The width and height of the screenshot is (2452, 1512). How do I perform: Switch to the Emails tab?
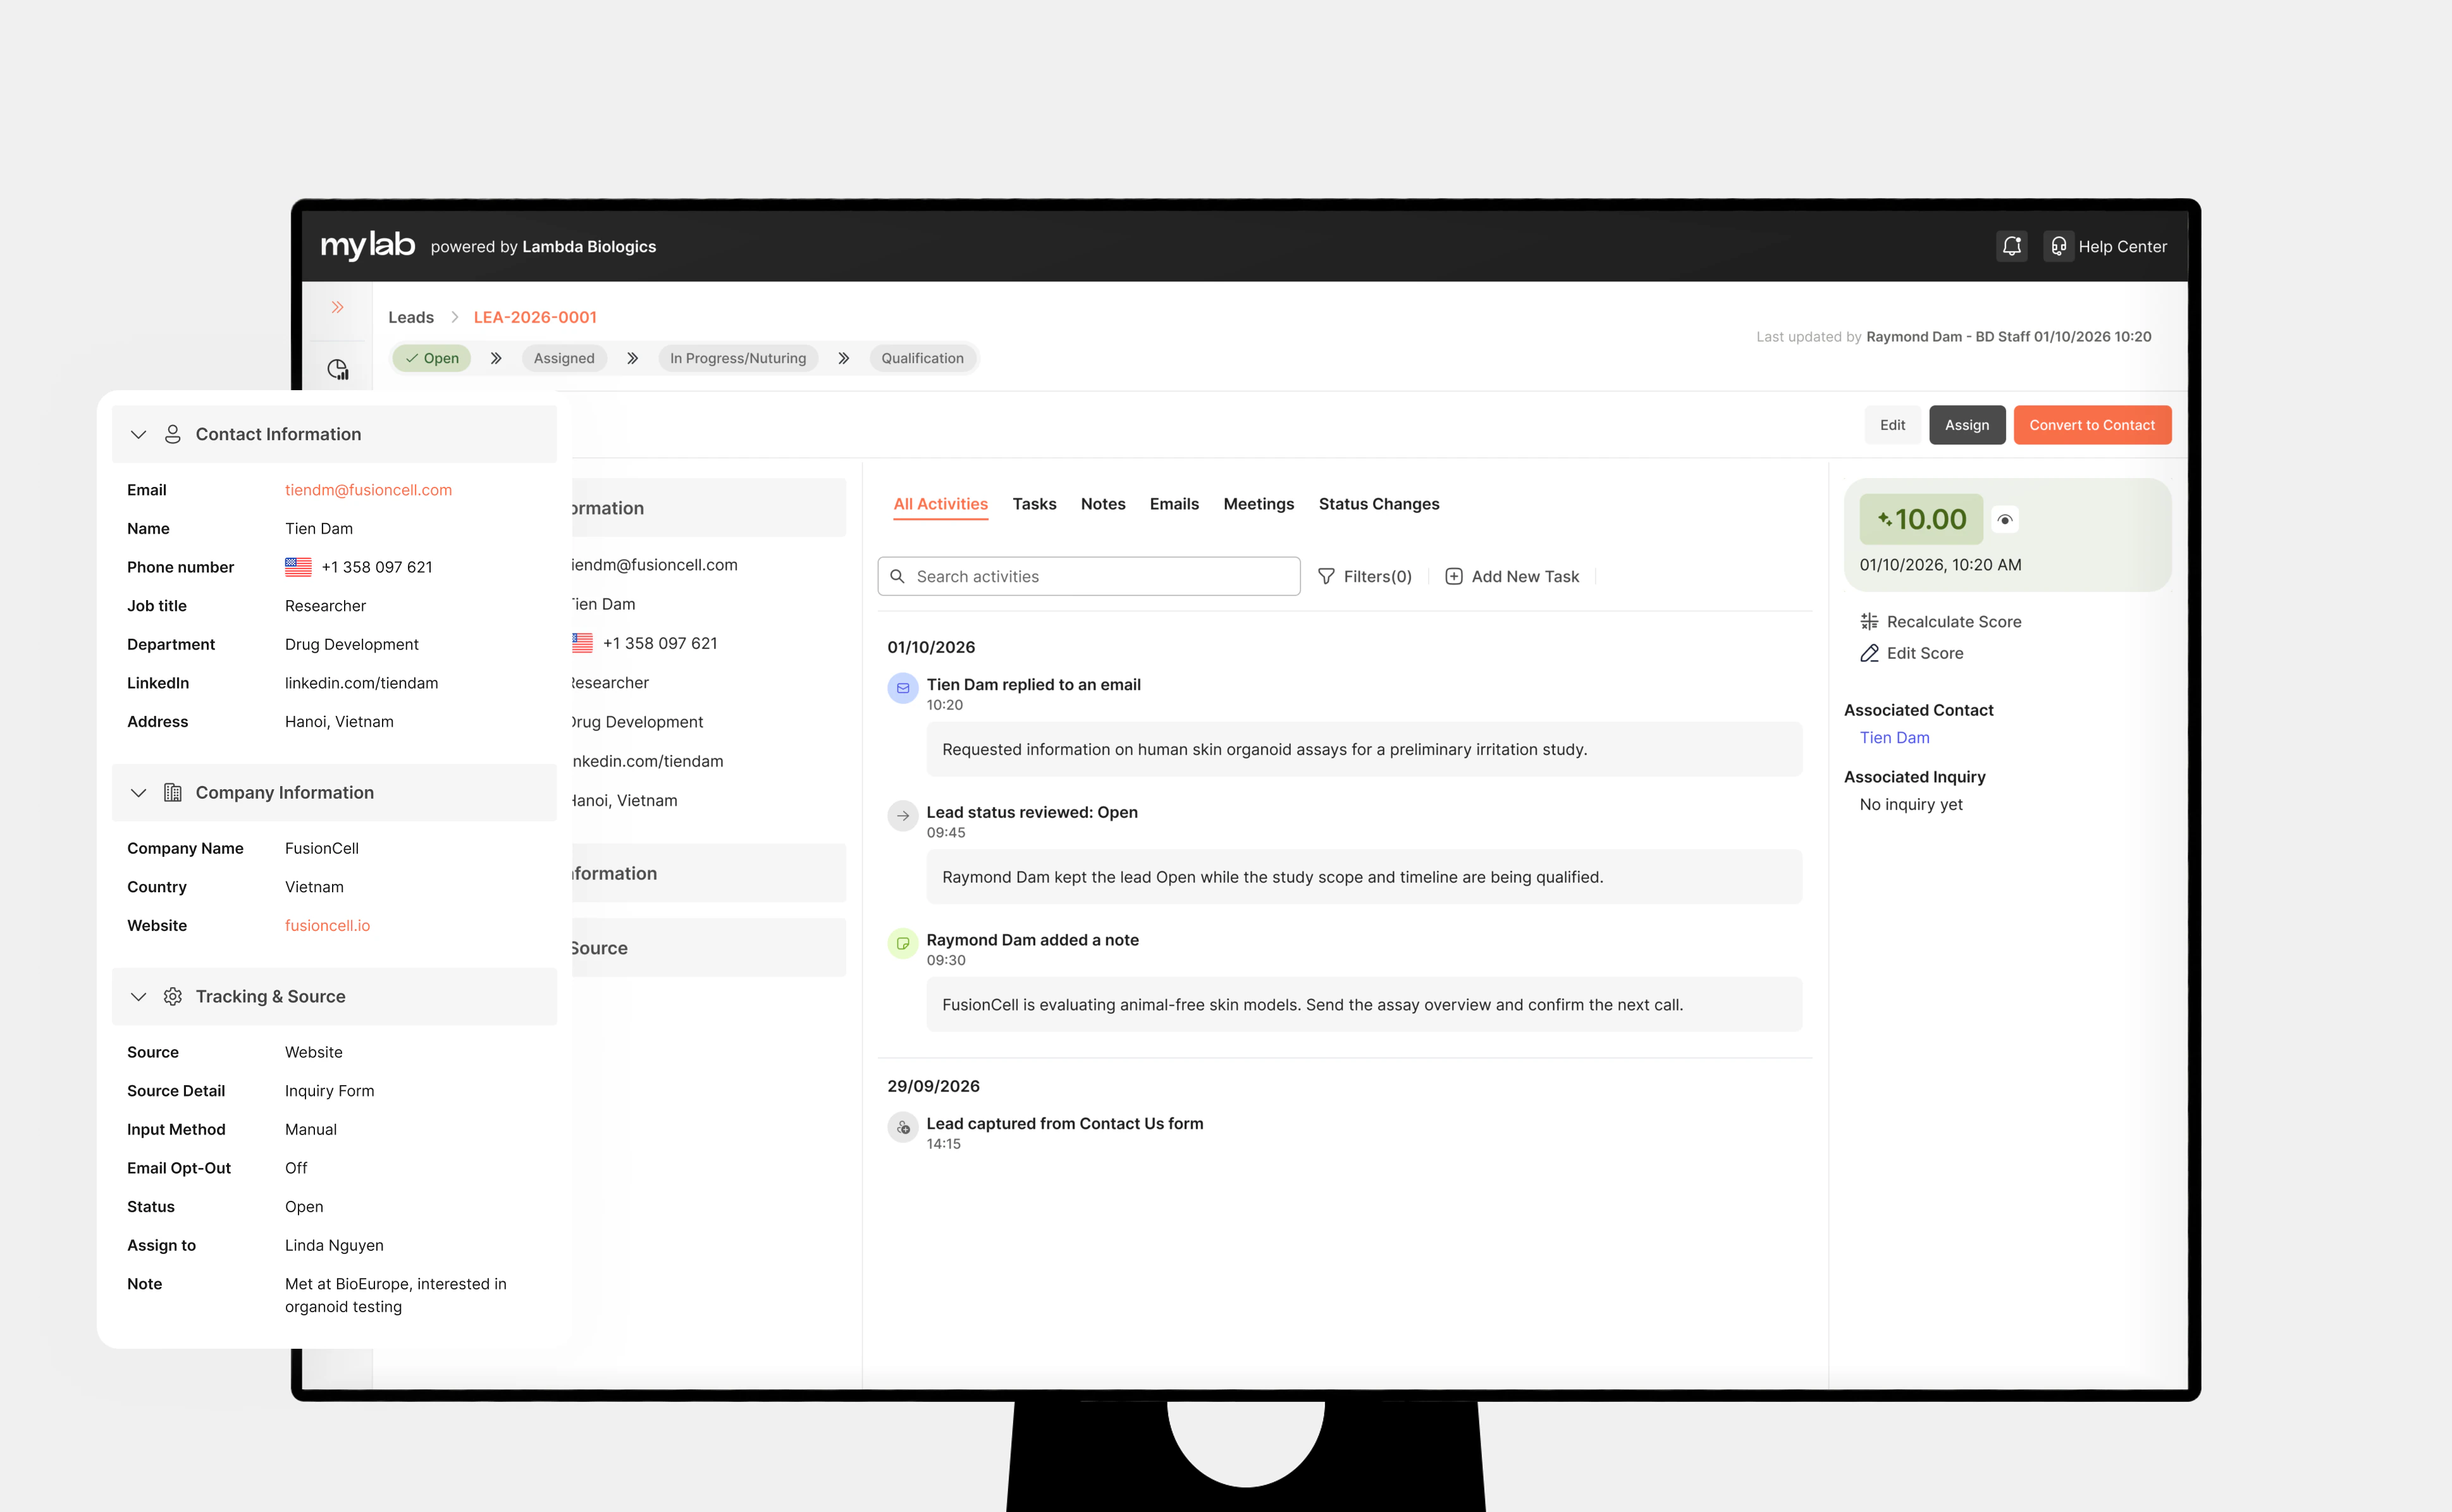tap(1173, 504)
